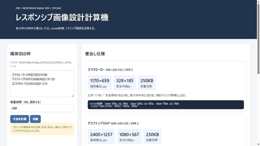260x146 pixels.
Task: Click the 書出し仕様 section heading
Action: pyautogui.click(x=95, y=54)
